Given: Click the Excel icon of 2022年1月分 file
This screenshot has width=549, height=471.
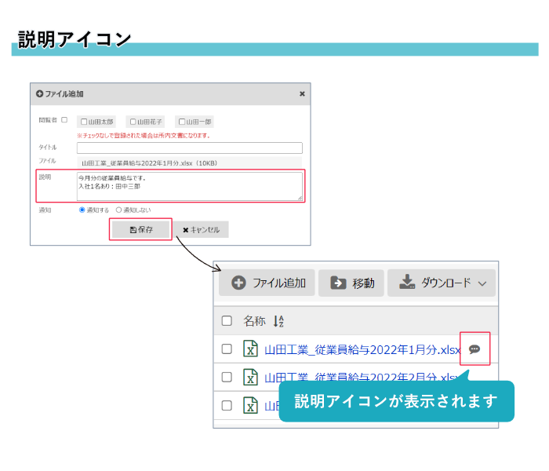Looking at the screenshot, I should pos(250,349).
